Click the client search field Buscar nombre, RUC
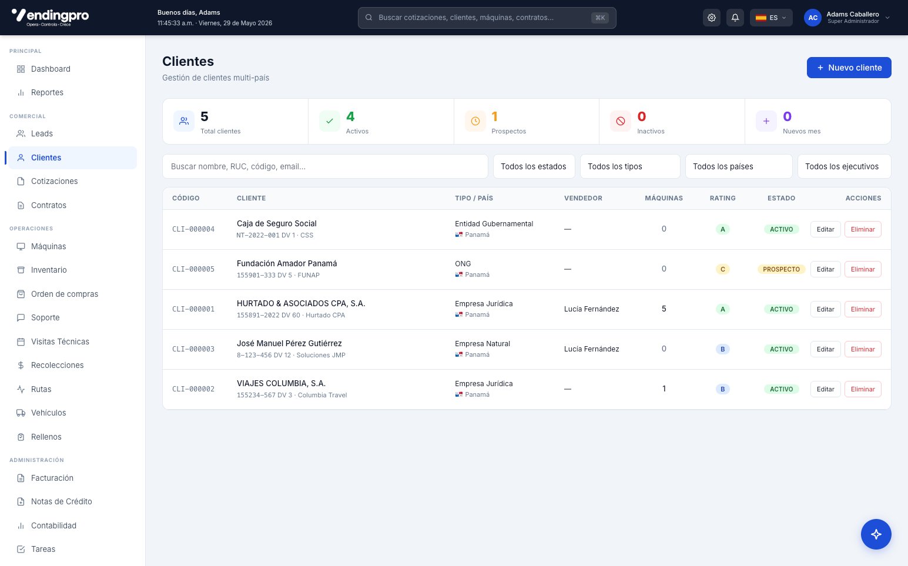This screenshot has height=566, width=908. [325, 166]
